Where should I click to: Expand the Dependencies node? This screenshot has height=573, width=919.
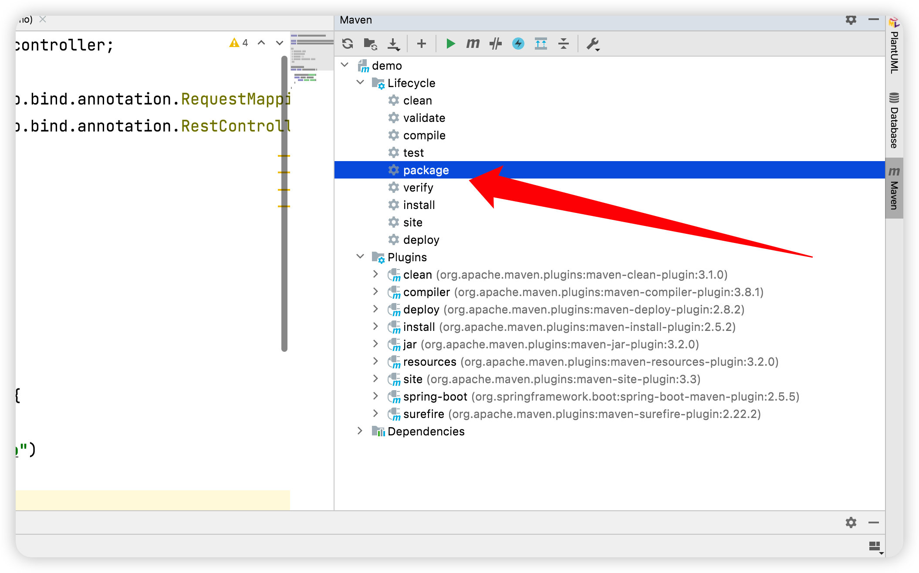360,431
